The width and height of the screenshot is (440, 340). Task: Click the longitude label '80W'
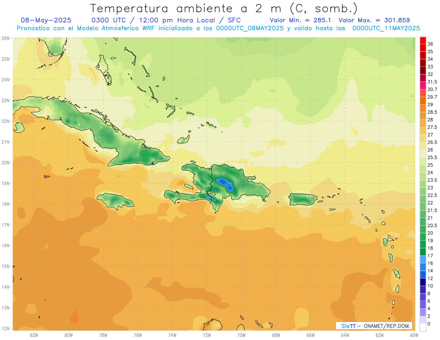pos(69,335)
